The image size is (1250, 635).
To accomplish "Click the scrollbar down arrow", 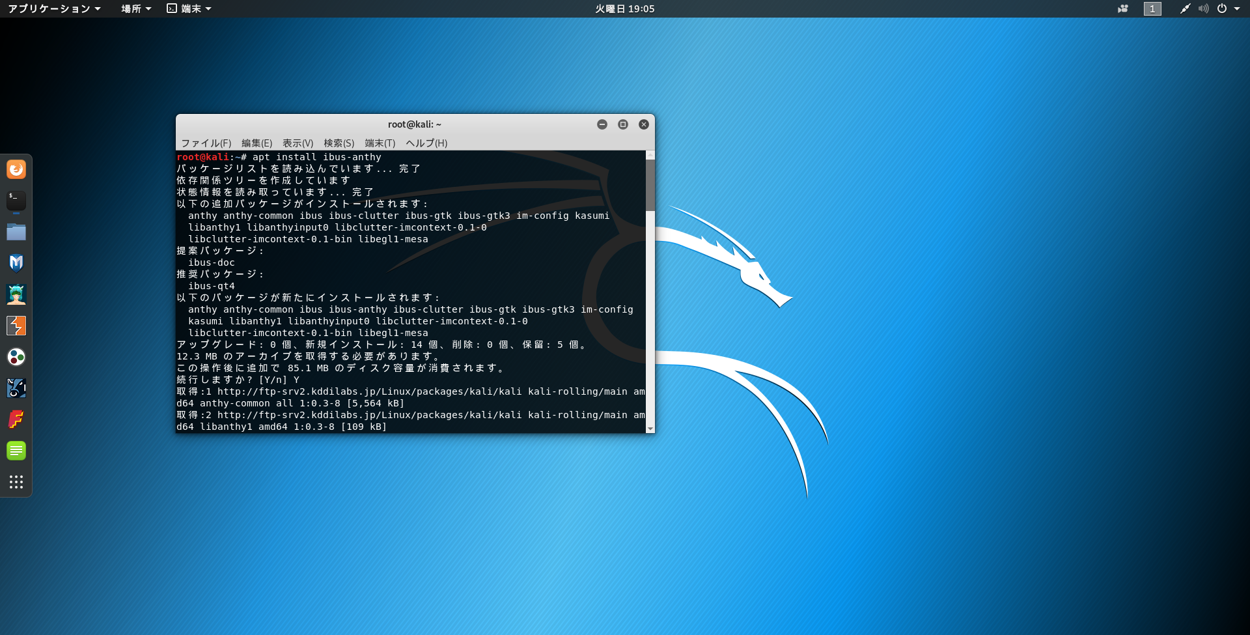I will 650,429.
